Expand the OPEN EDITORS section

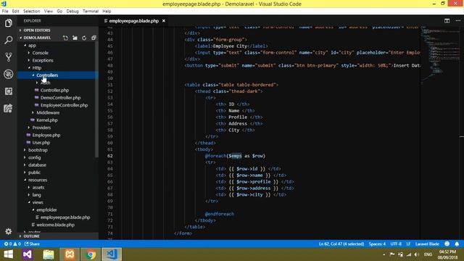[x=58, y=30]
